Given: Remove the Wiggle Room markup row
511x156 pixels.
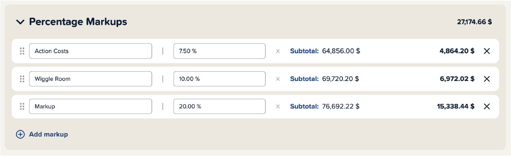Looking at the screenshot, I should click(x=487, y=79).
